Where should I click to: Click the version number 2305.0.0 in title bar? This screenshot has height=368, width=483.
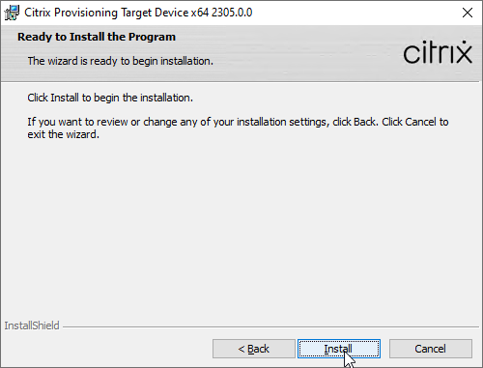(x=232, y=13)
